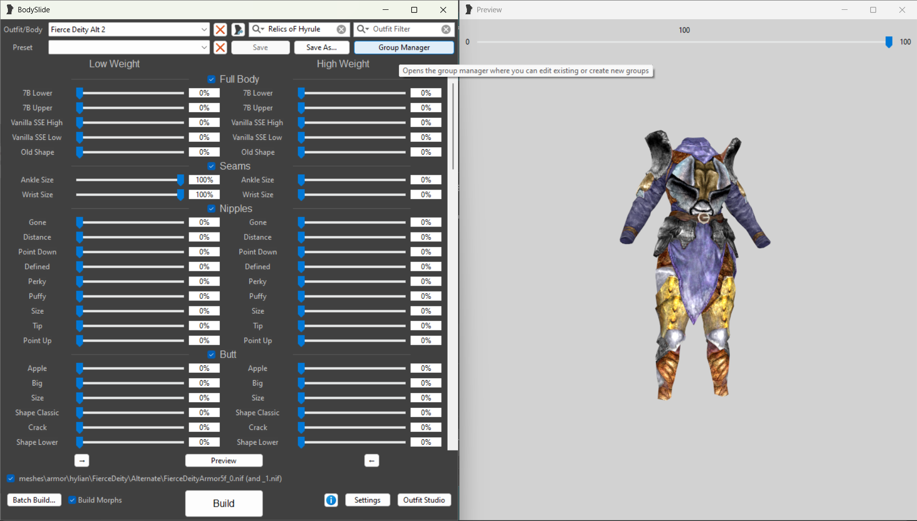This screenshot has width=917, height=521.
Task: Click the Save As... button
Action: [322, 47]
